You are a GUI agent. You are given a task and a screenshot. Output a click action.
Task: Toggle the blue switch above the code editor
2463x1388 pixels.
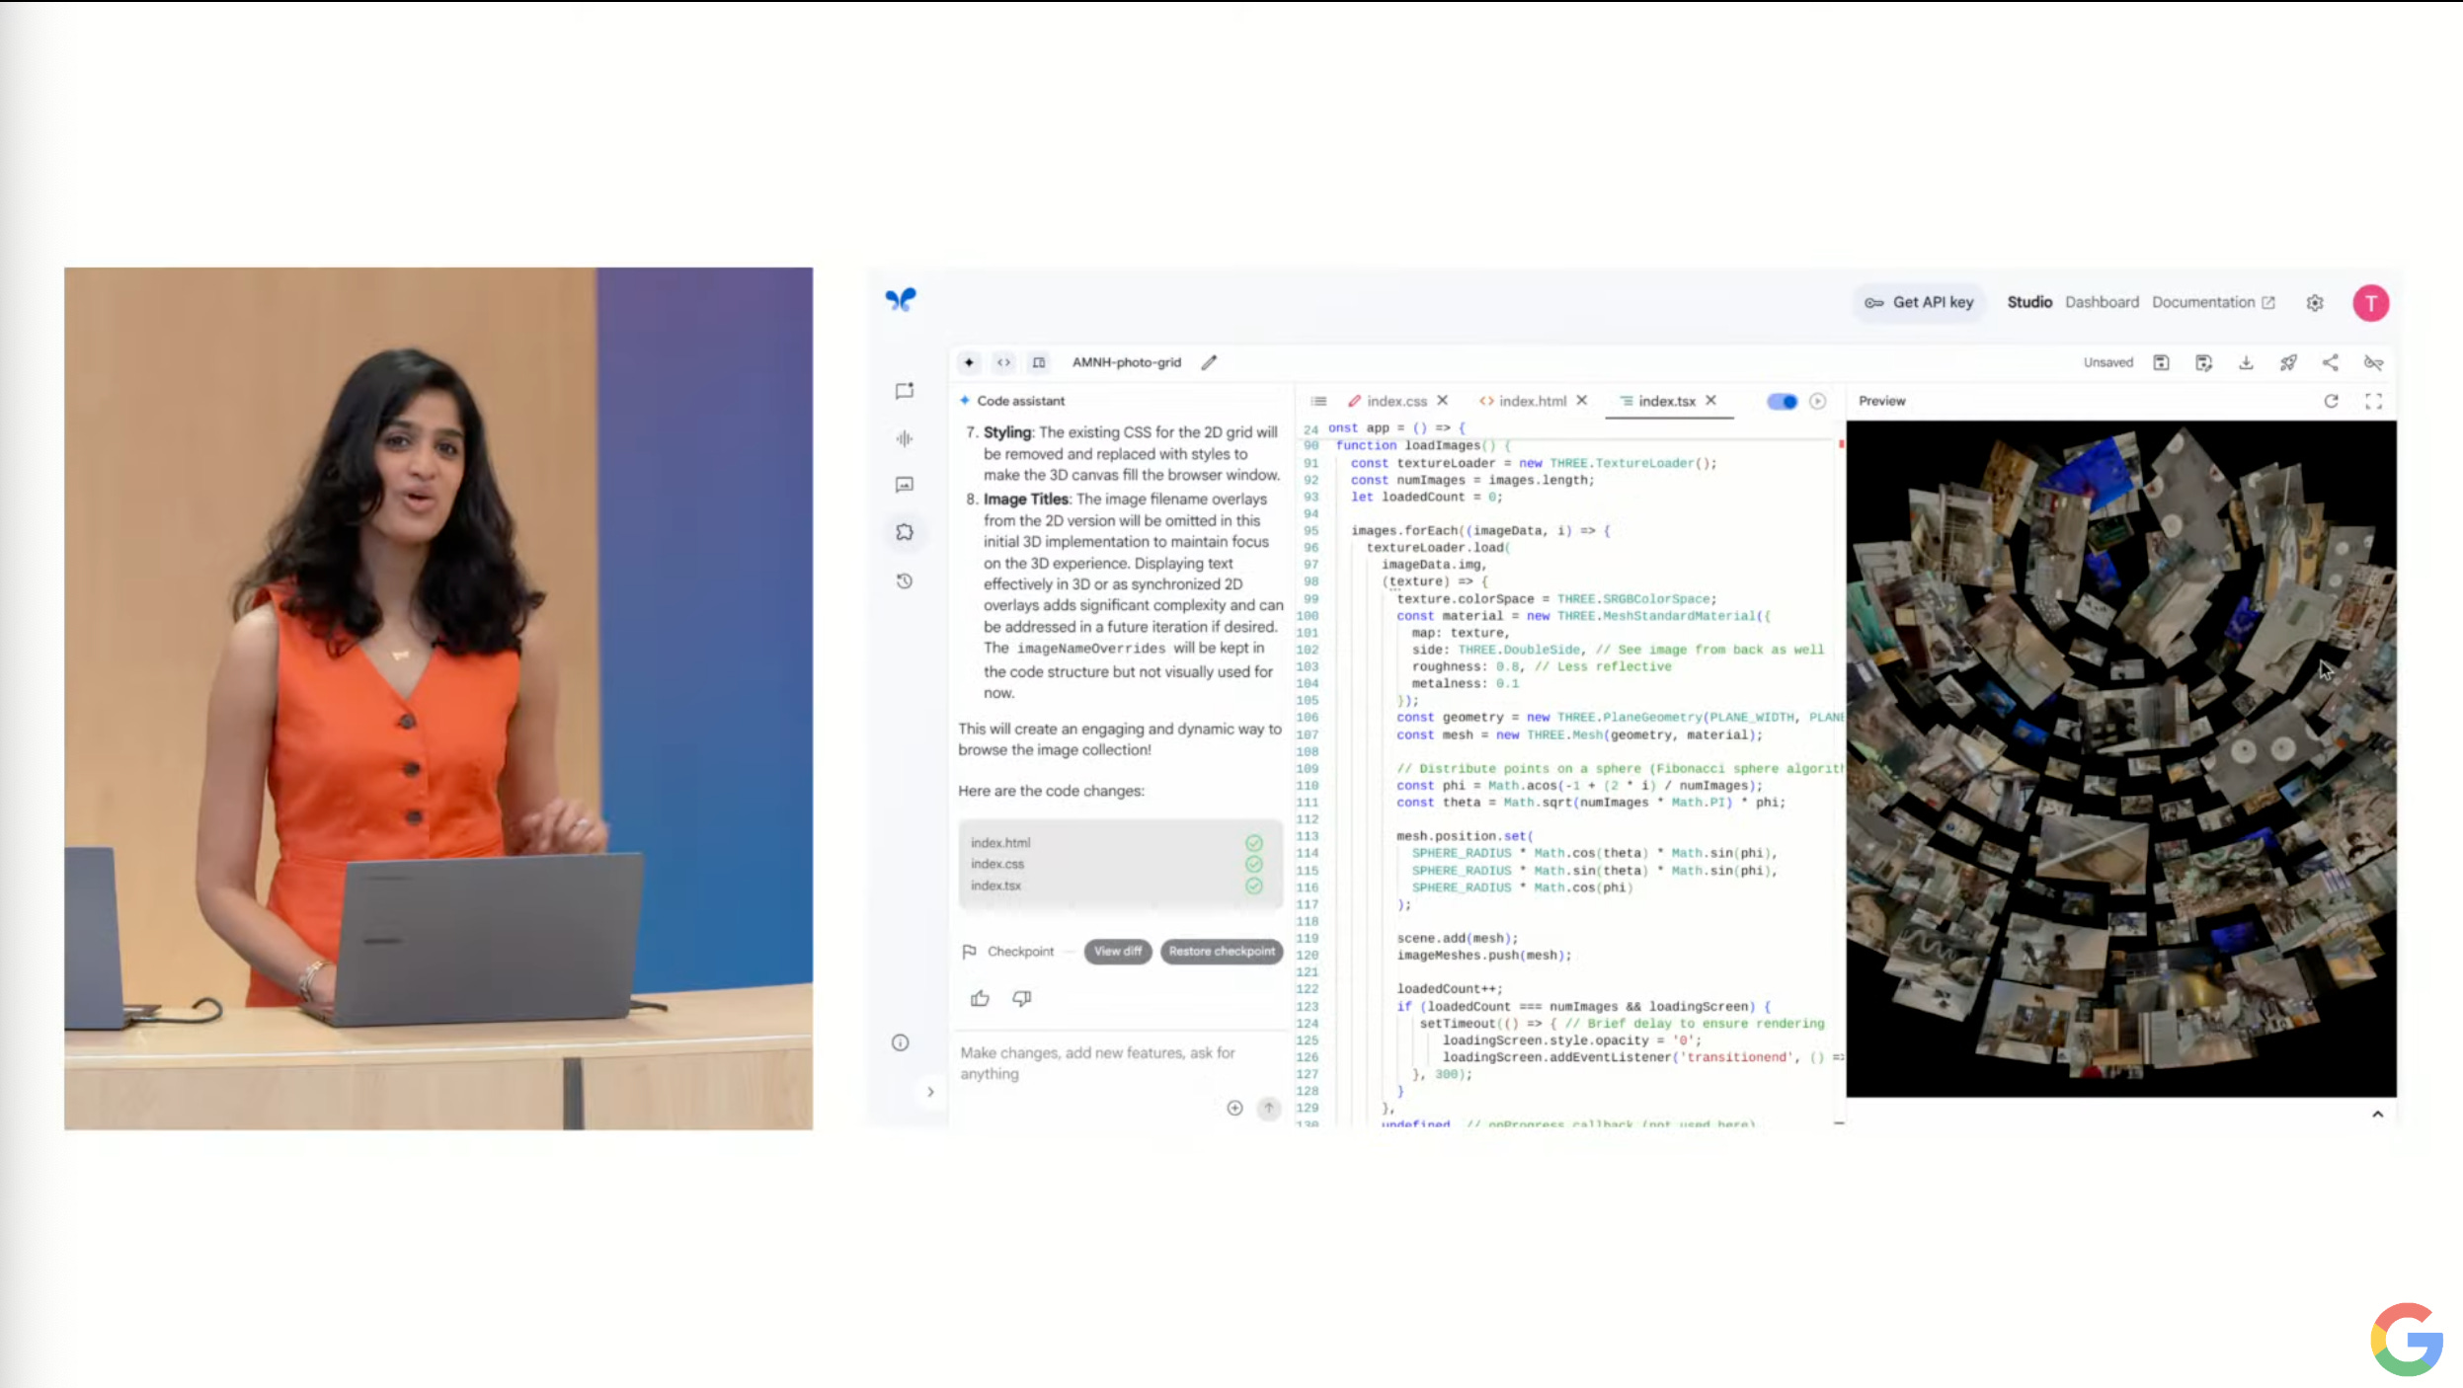tap(1782, 401)
